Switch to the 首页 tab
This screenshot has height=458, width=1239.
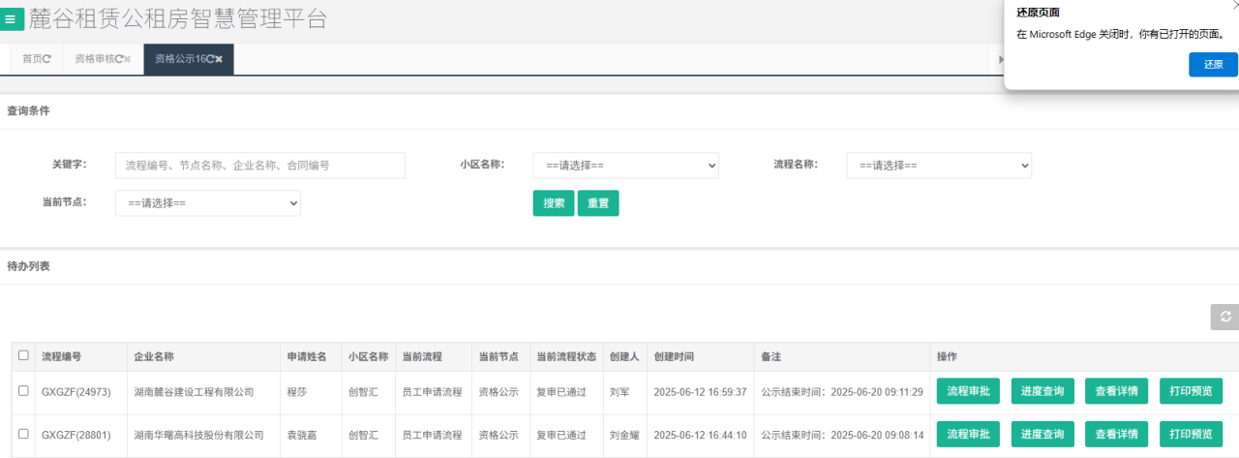(x=32, y=59)
